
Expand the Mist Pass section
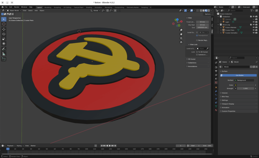(x=225, y=97)
